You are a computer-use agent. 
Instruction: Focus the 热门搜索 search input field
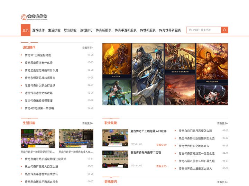point(204,30)
